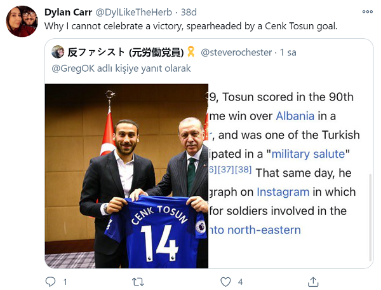
Task: Click the north-eastern link text
Action: [x=255, y=230]
